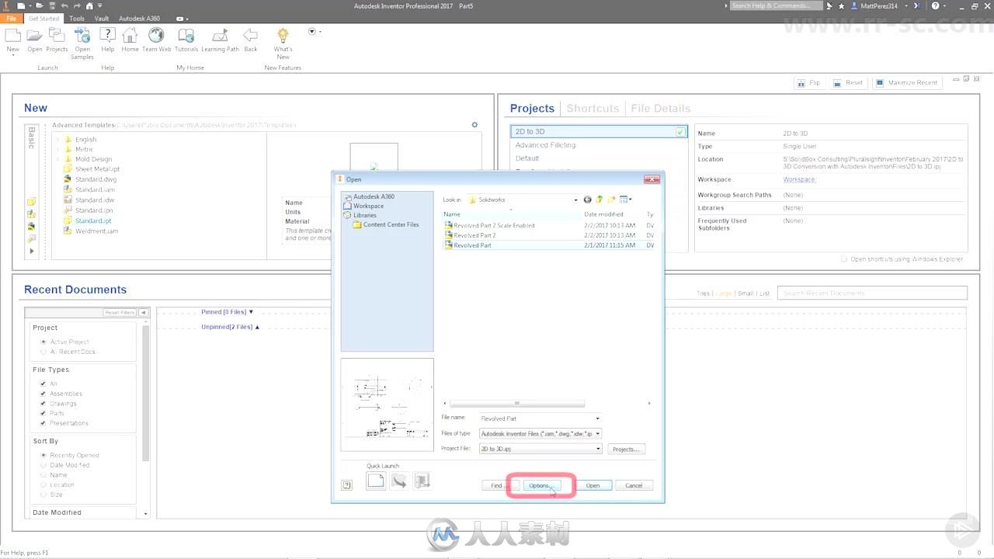This screenshot has width=994, height=559.
Task: Click the Open button in the dialog
Action: [x=593, y=485]
